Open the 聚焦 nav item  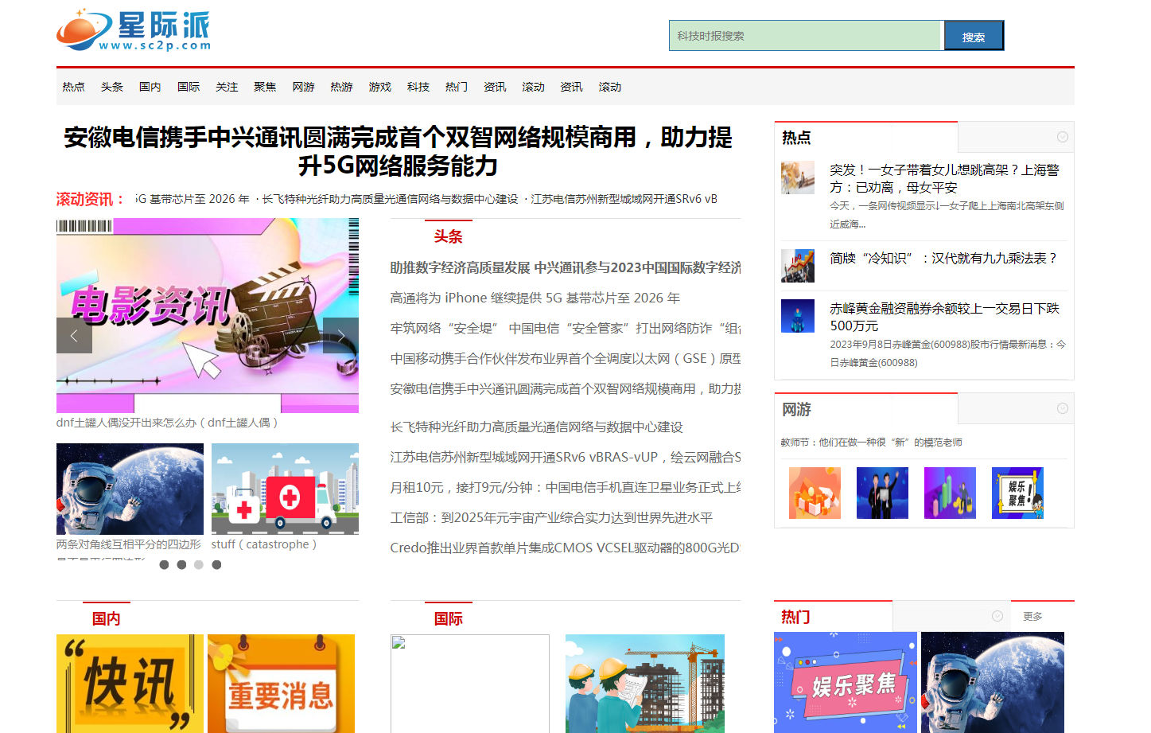pos(265,87)
